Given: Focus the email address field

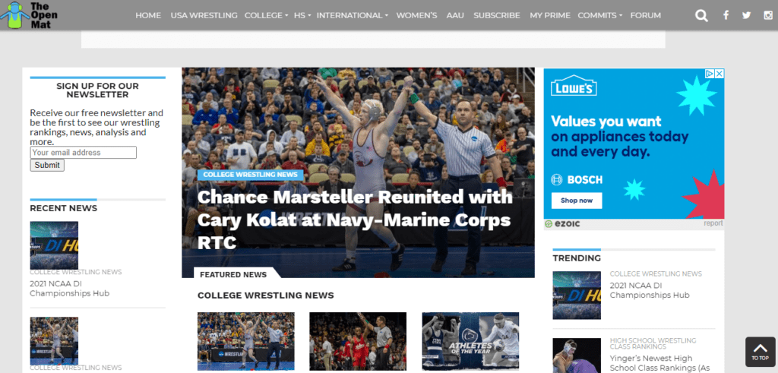Looking at the screenshot, I should coord(84,152).
